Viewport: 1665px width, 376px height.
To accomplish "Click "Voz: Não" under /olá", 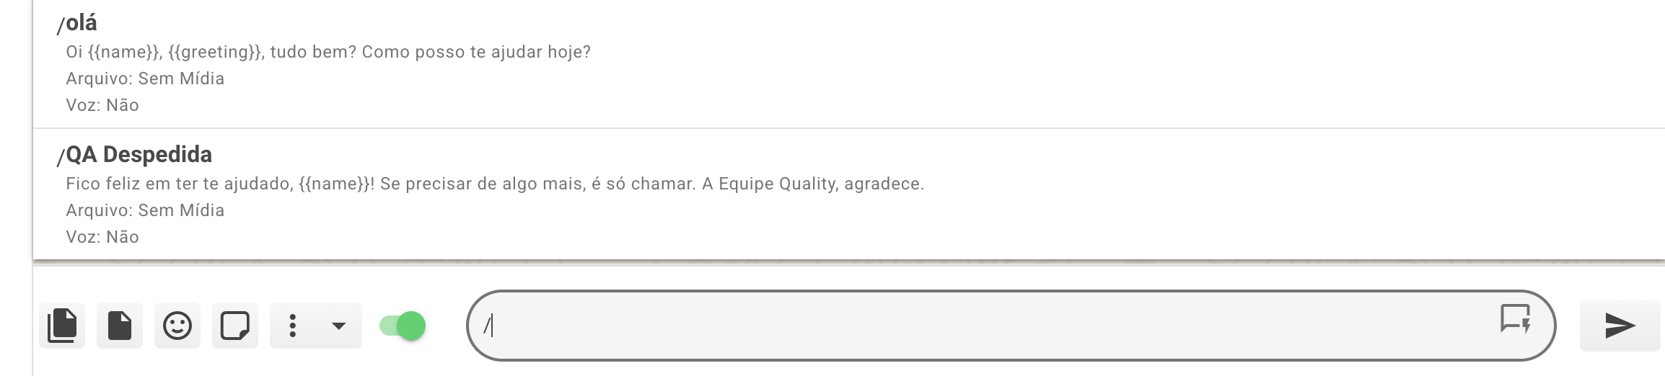I will [x=102, y=105].
